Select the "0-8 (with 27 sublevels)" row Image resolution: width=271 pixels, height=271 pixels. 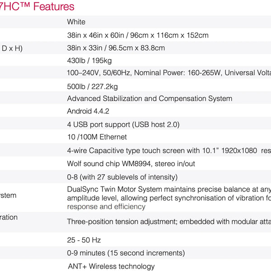(122, 177)
